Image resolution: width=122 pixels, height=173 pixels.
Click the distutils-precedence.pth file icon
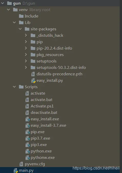[33, 74]
